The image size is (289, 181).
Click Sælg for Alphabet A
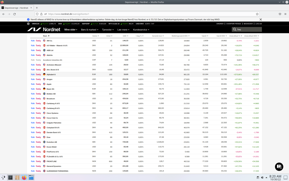[38, 74]
